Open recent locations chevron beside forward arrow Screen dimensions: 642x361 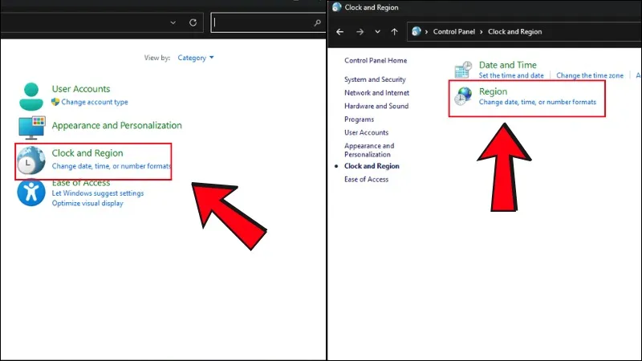click(x=377, y=32)
